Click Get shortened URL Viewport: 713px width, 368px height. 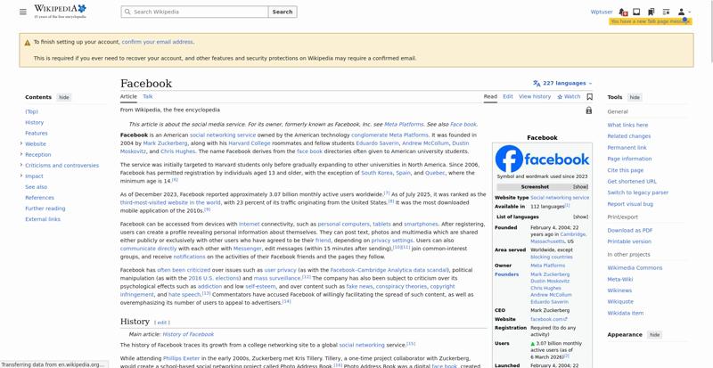[x=632, y=181]
